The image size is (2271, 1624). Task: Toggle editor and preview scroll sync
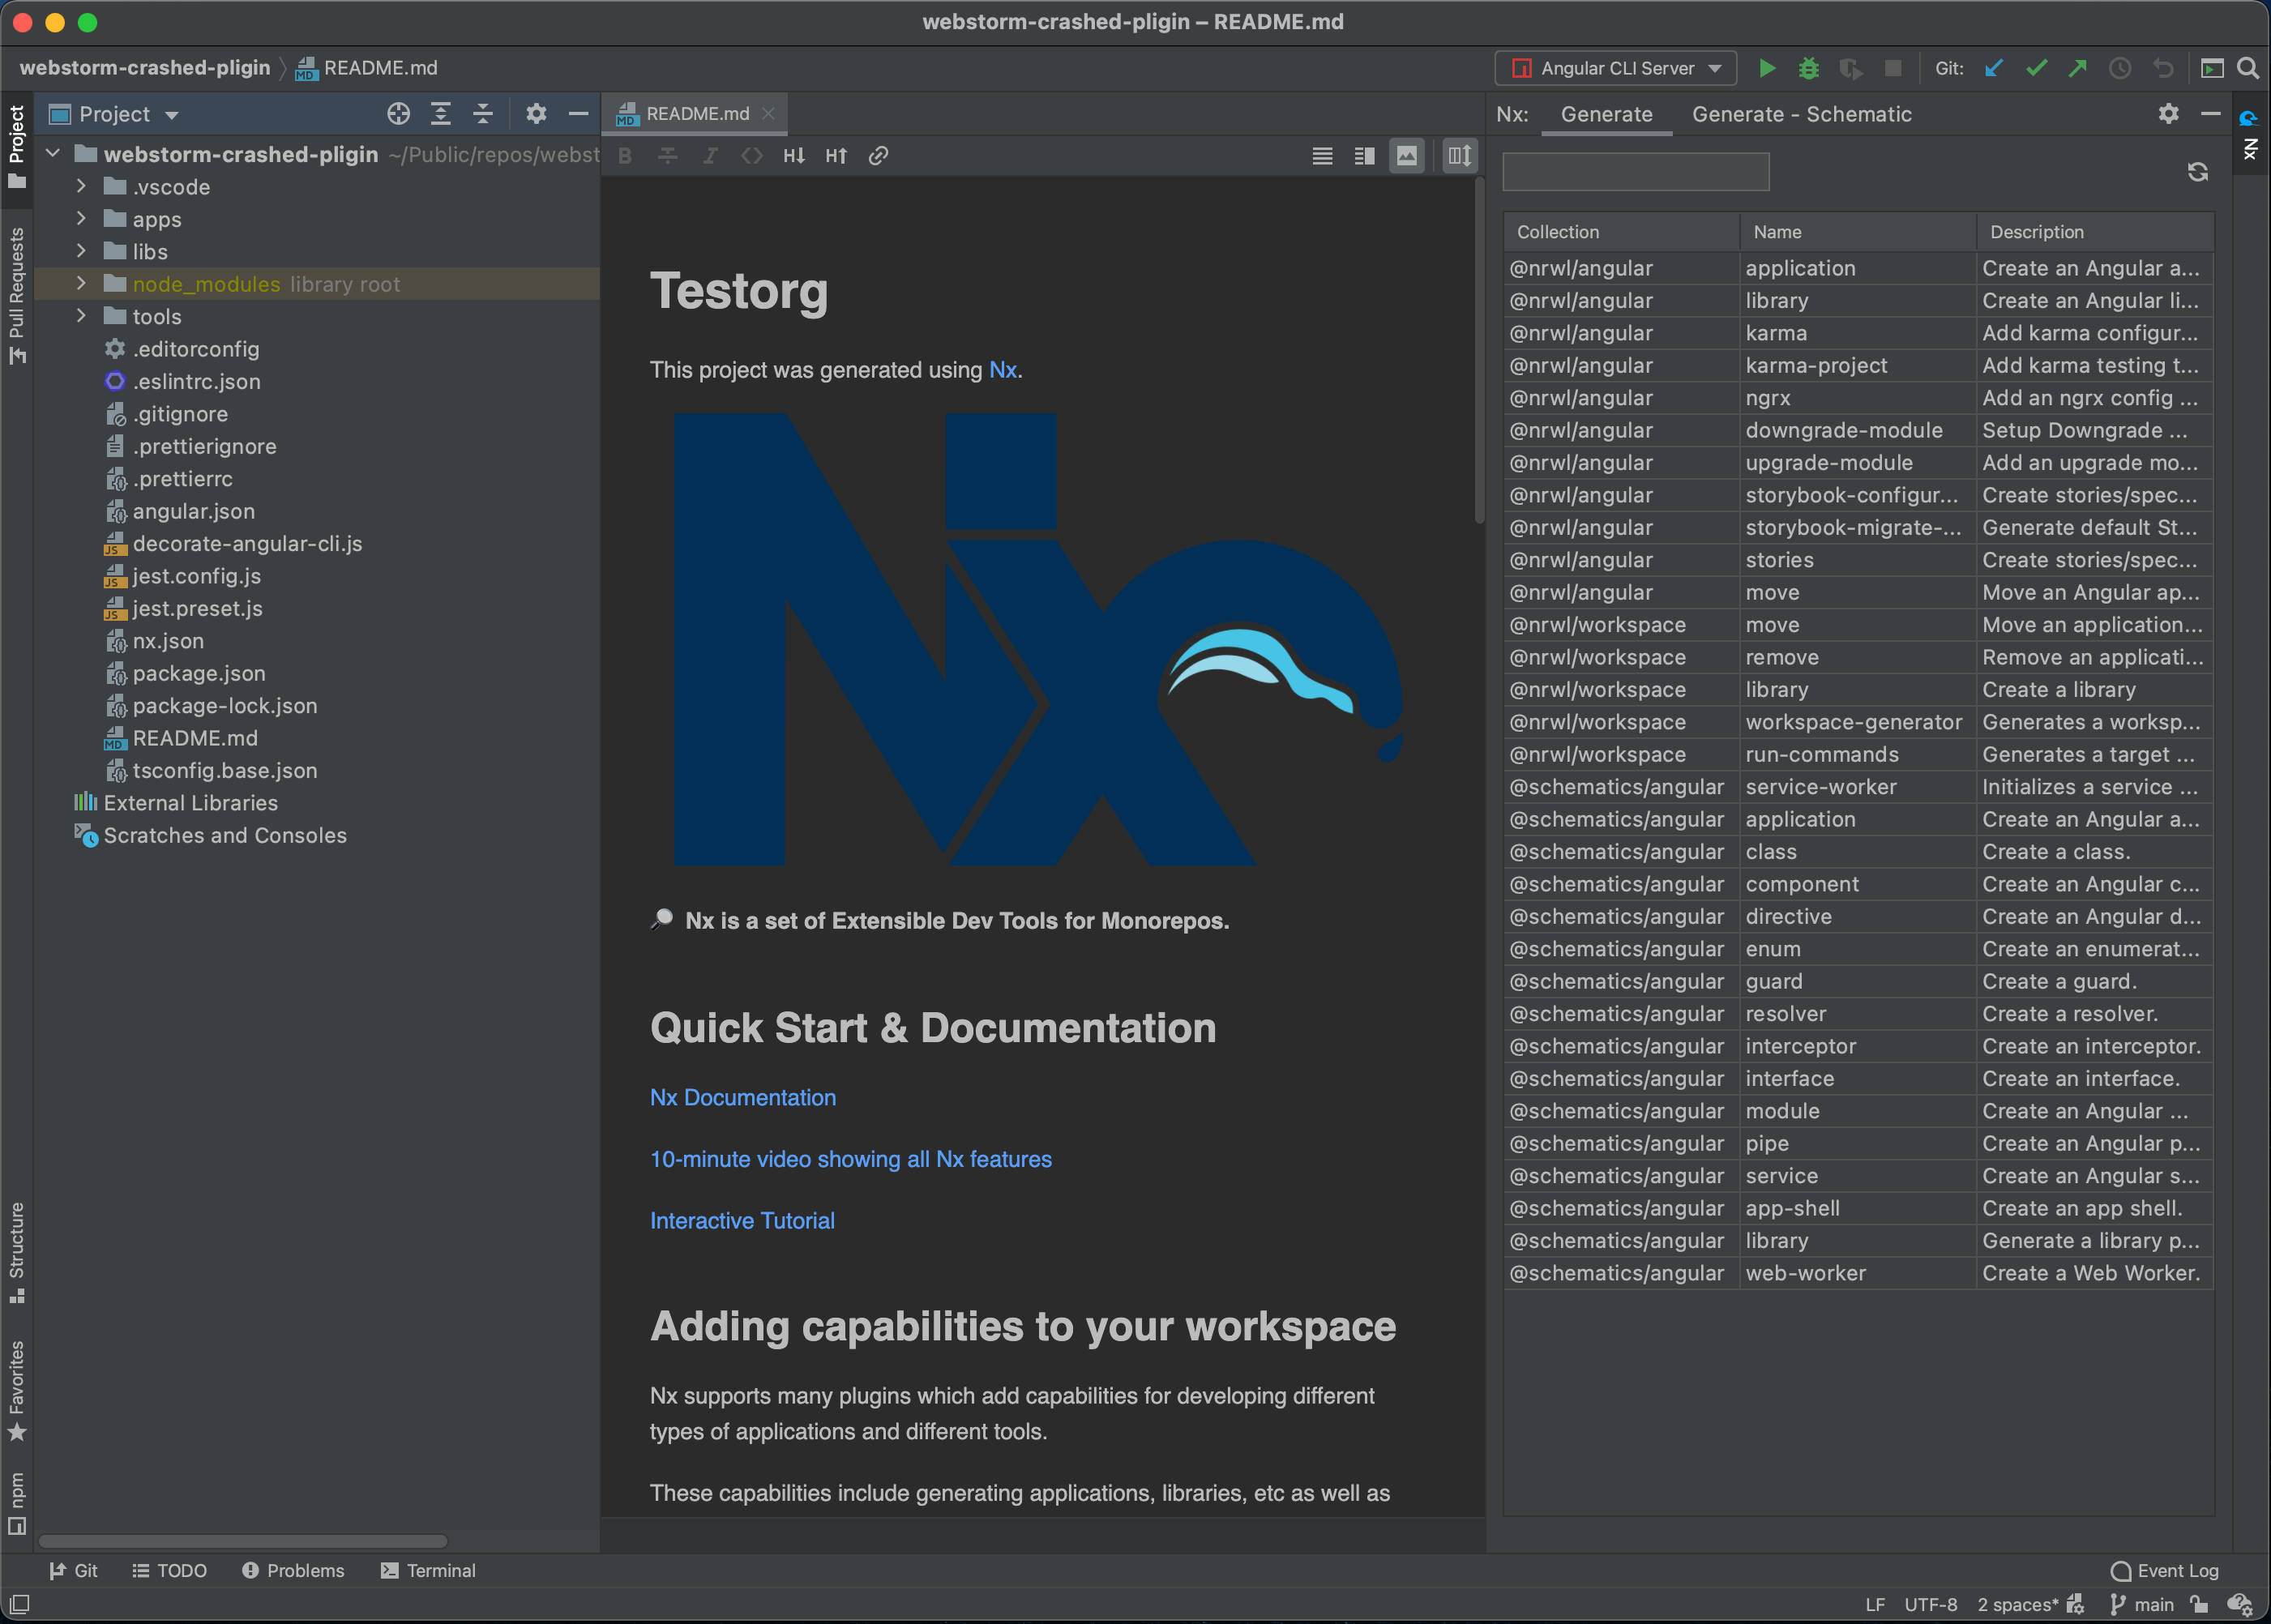point(1458,156)
